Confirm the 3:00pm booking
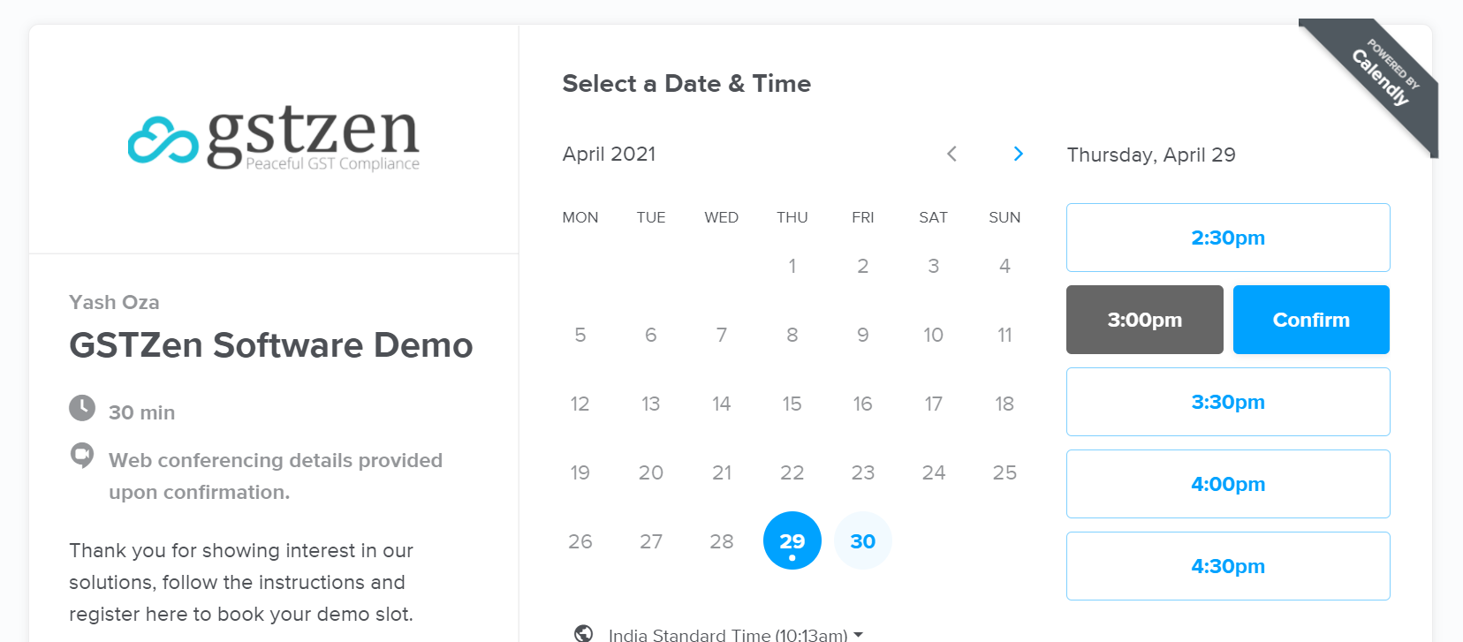Image resolution: width=1463 pixels, height=642 pixels. [1310, 319]
